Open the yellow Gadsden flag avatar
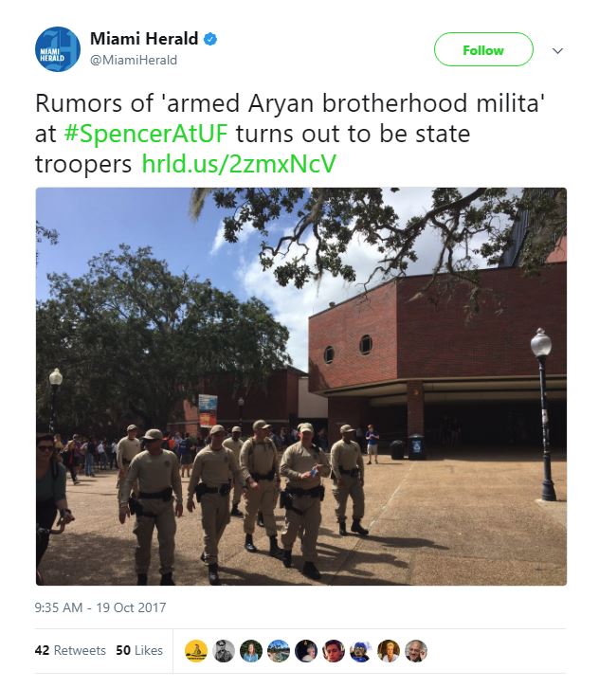Viewport: 599px width, 688px height. coord(196,651)
